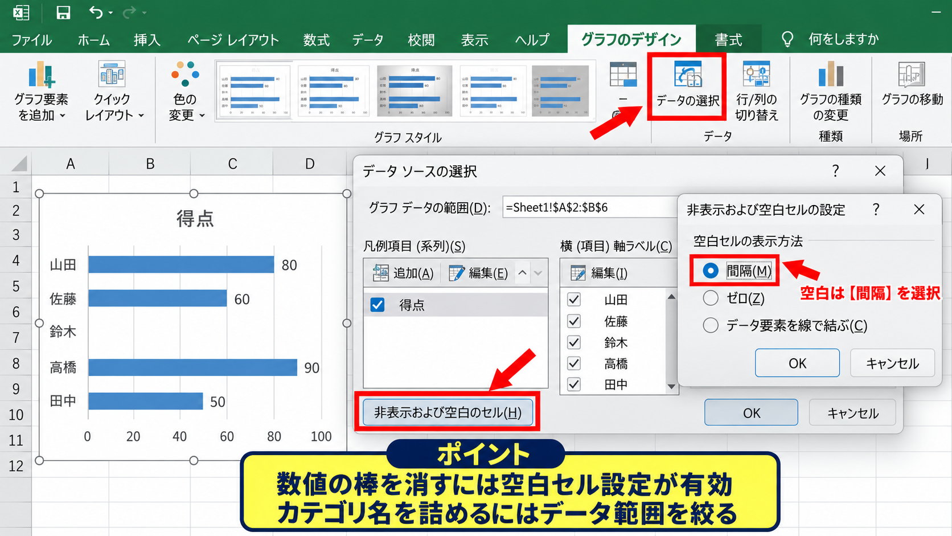Select データ要素を線で結ぶ(C) radio button
952x536 pixels.
(x=711, y=325)
